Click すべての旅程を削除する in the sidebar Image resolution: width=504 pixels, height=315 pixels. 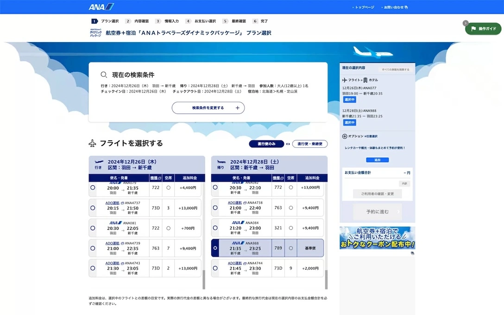pos(395,69)
